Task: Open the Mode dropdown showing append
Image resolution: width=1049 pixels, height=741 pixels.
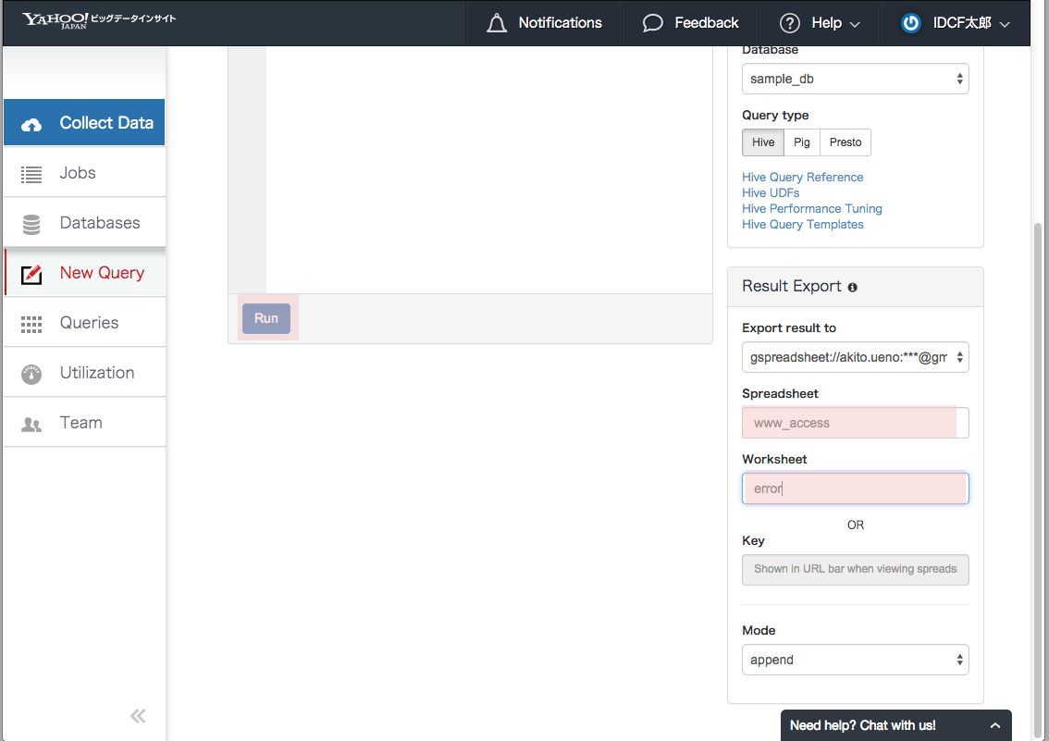Action: (855, 660)
